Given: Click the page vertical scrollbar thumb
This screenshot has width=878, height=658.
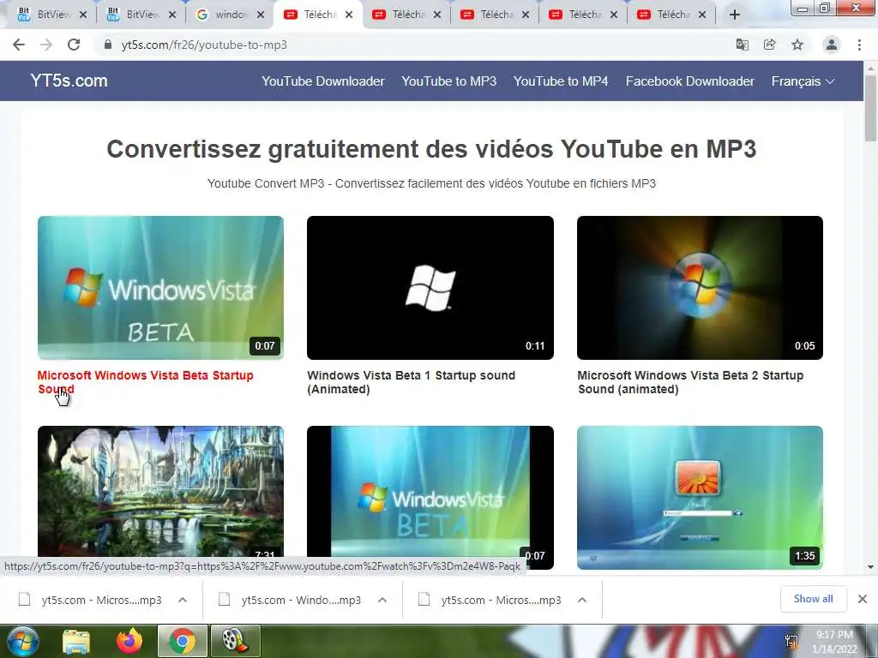Looking at the screenshot, I should 870,107.
